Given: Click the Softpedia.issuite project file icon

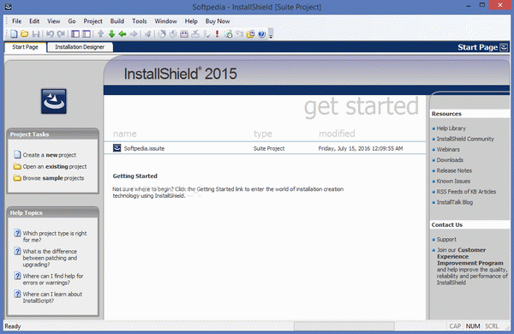Looking at the screenshot, I should [x=117, y=148].
